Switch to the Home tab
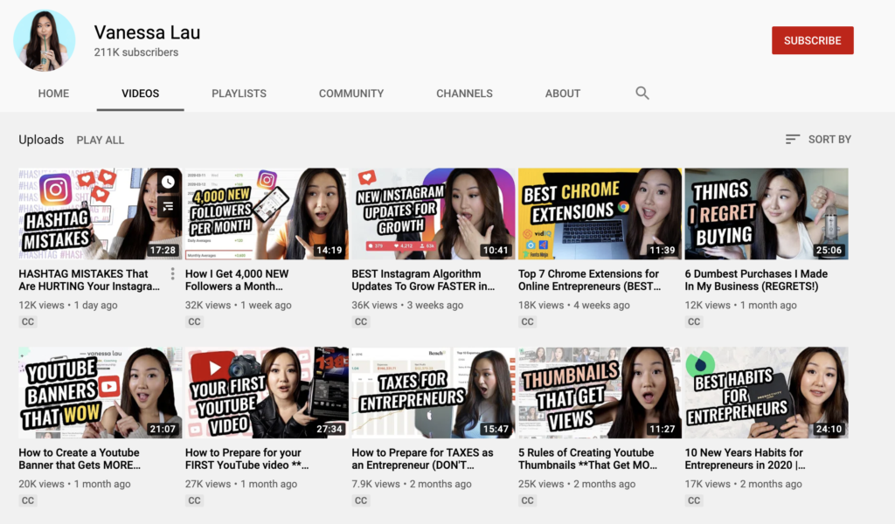 (53, 93)
